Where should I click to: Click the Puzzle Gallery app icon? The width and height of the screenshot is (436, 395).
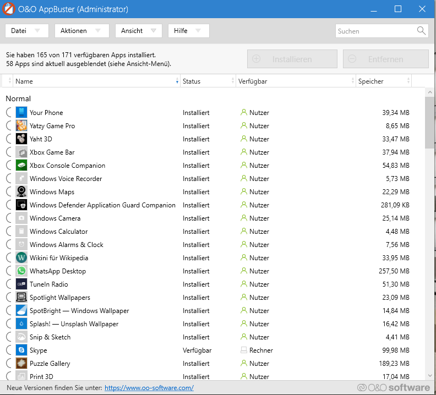point(21,363)
